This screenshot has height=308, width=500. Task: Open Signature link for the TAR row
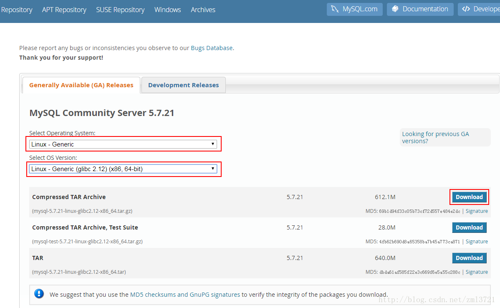pos(477,272)
